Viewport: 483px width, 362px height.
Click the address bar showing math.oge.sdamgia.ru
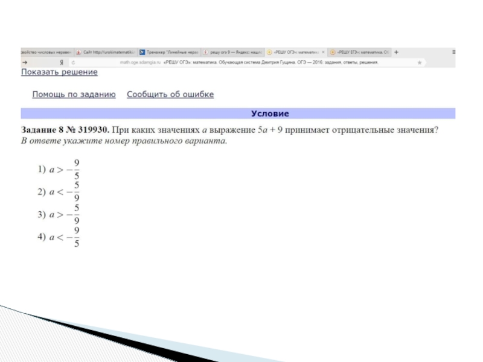(x=246, y=63)
